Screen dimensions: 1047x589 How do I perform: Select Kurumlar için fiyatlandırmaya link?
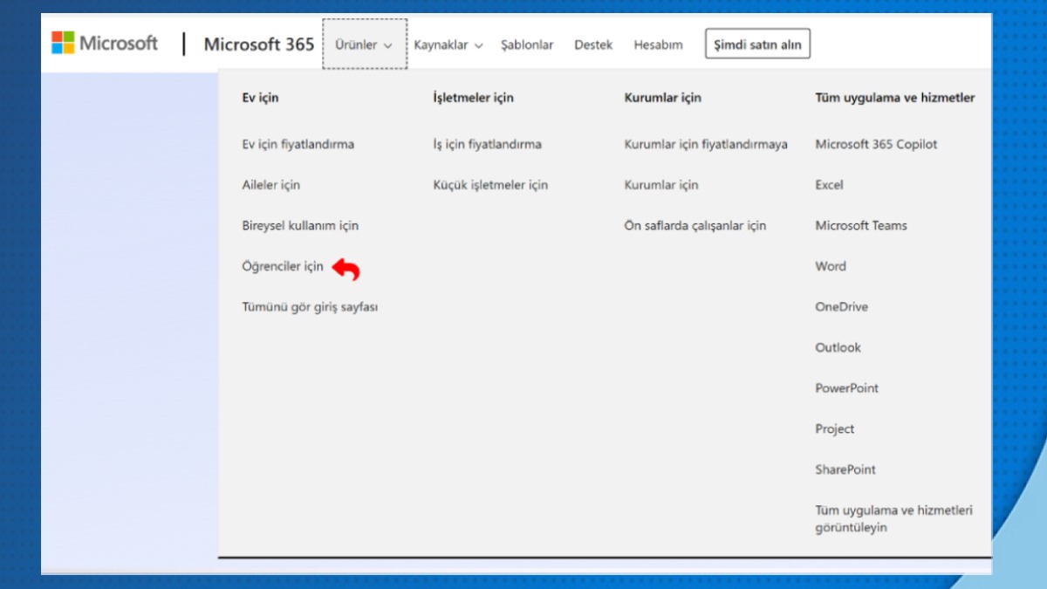(706, 144)
